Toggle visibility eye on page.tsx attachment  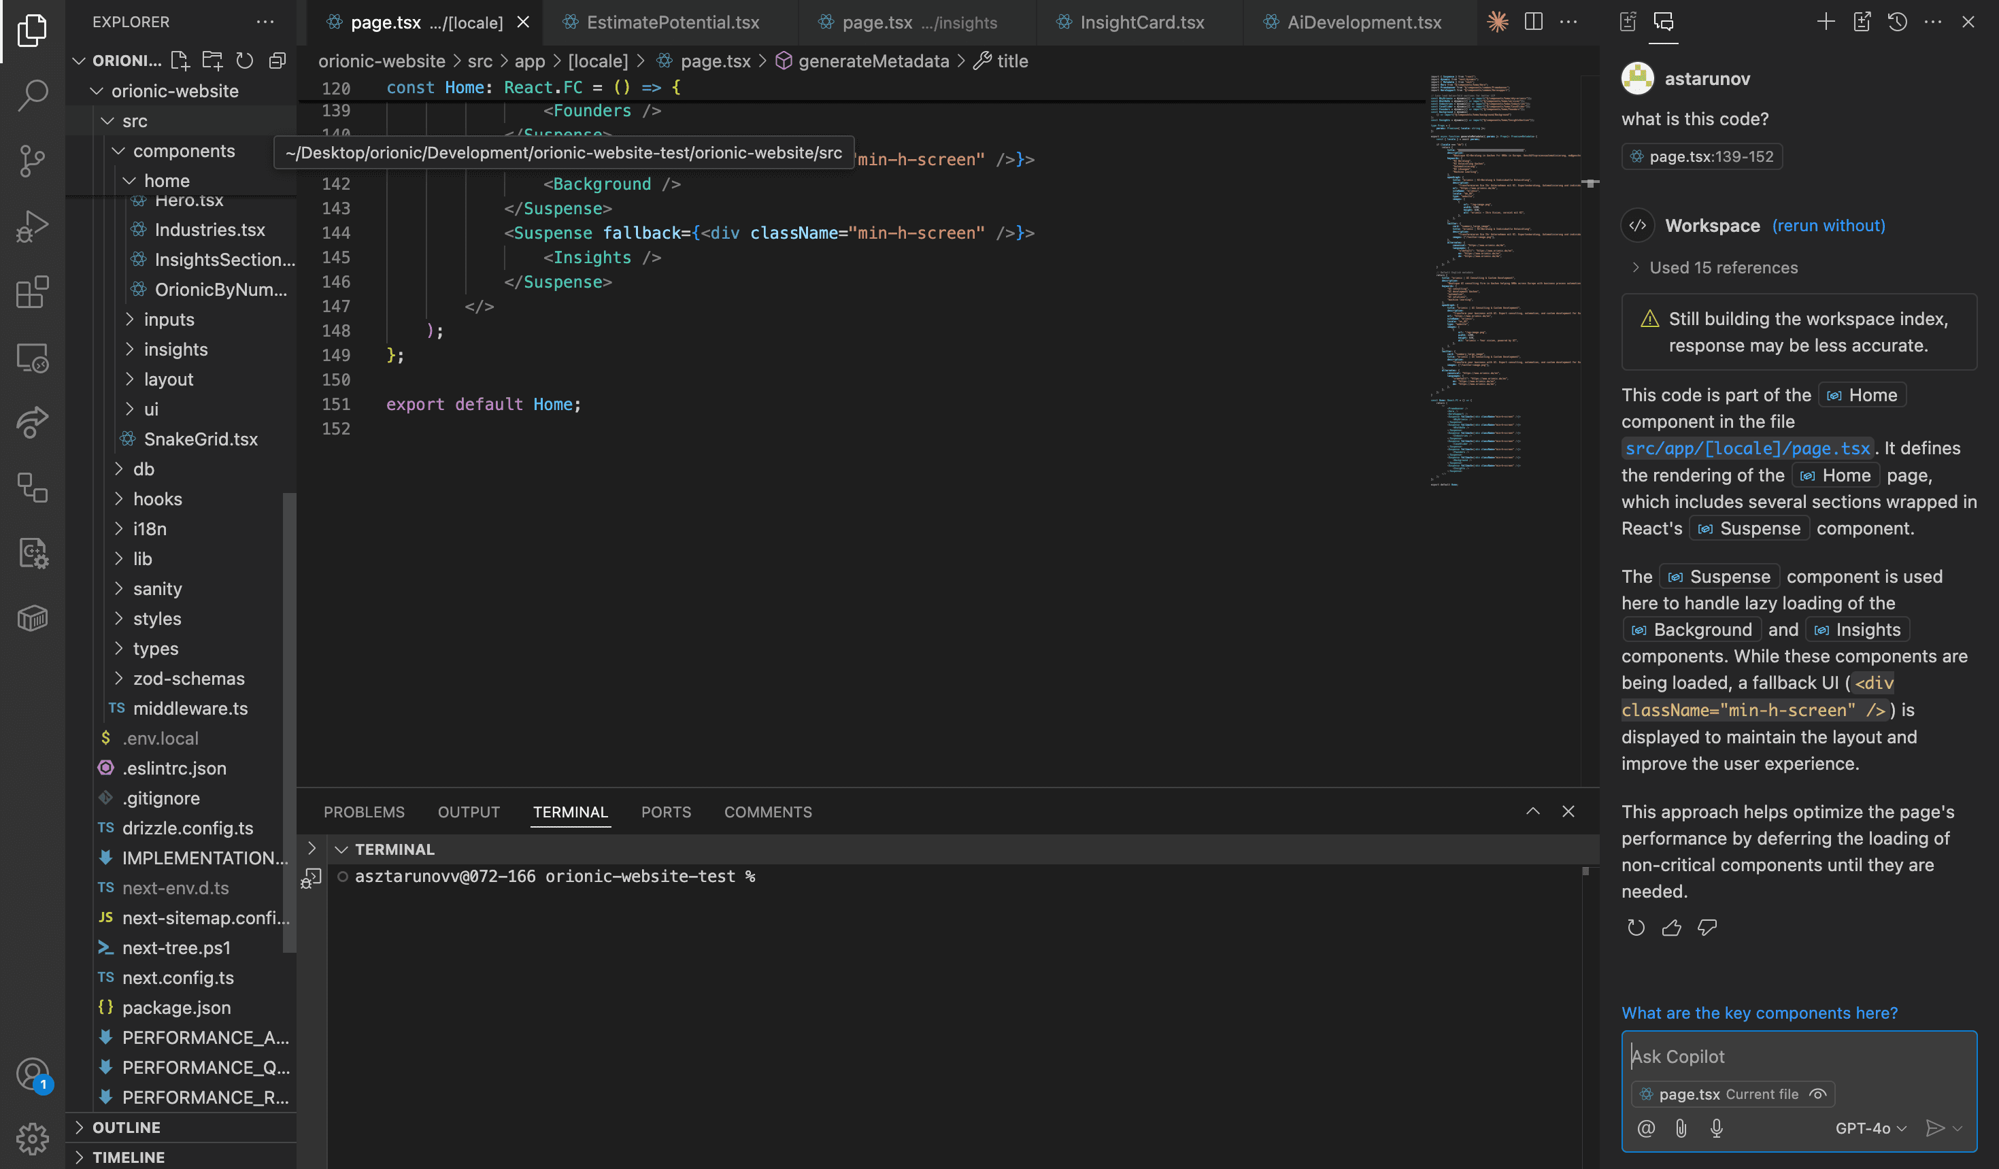click(x=1819, y=1094)
